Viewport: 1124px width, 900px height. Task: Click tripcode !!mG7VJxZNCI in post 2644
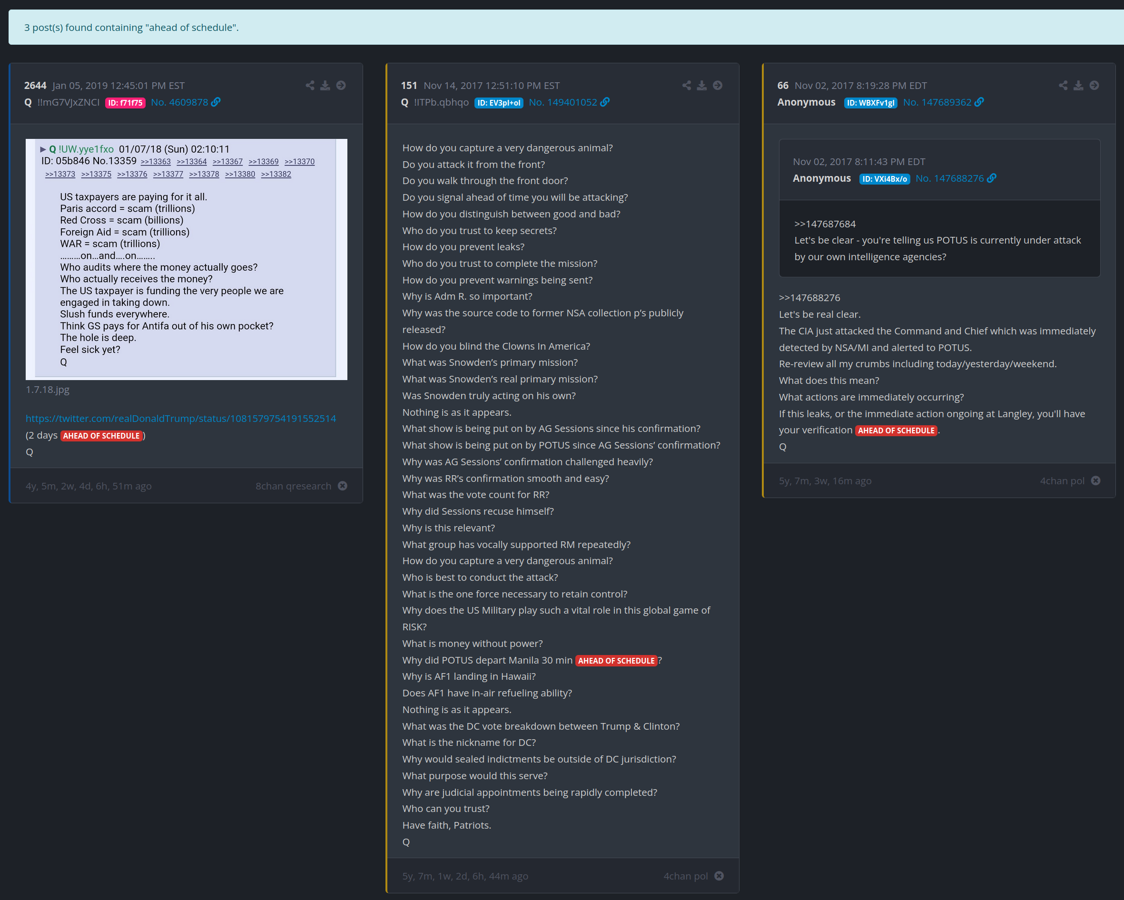coord(69,102)
